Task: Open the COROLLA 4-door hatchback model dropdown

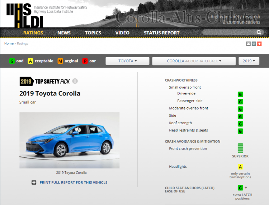Action: pos(194,61)
